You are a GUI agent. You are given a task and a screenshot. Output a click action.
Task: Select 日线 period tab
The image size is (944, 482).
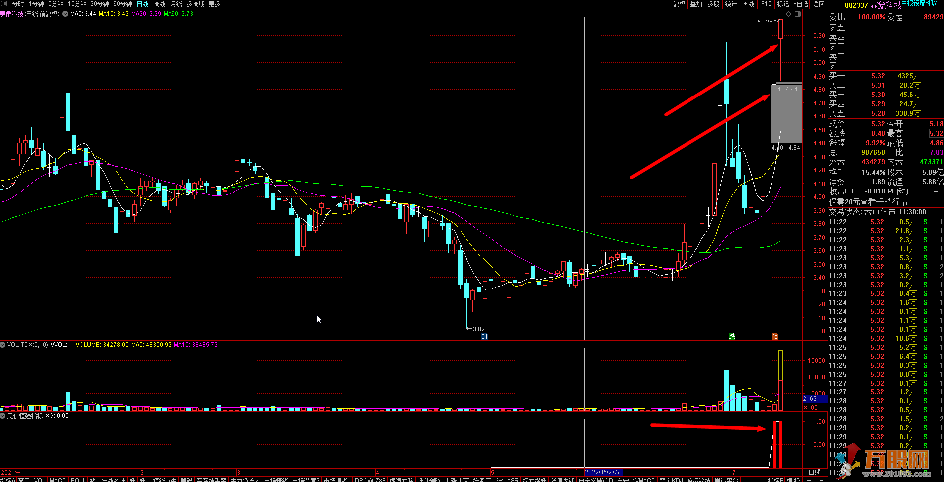(143, 4)
